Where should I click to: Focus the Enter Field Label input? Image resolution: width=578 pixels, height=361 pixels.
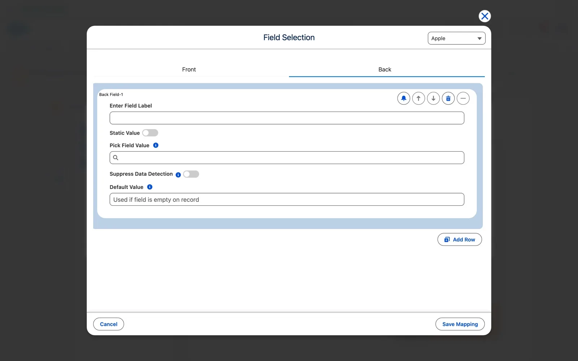pos(287,118)
